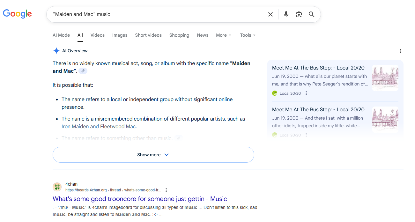Expand AI Overview with Show more
Image resolution: width=415 pixels, height=222 pixels.
[153, 155]
